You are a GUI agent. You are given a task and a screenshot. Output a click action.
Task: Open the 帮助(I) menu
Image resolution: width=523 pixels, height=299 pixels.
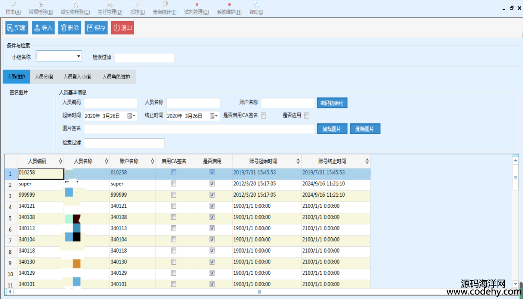pos(256,9)
